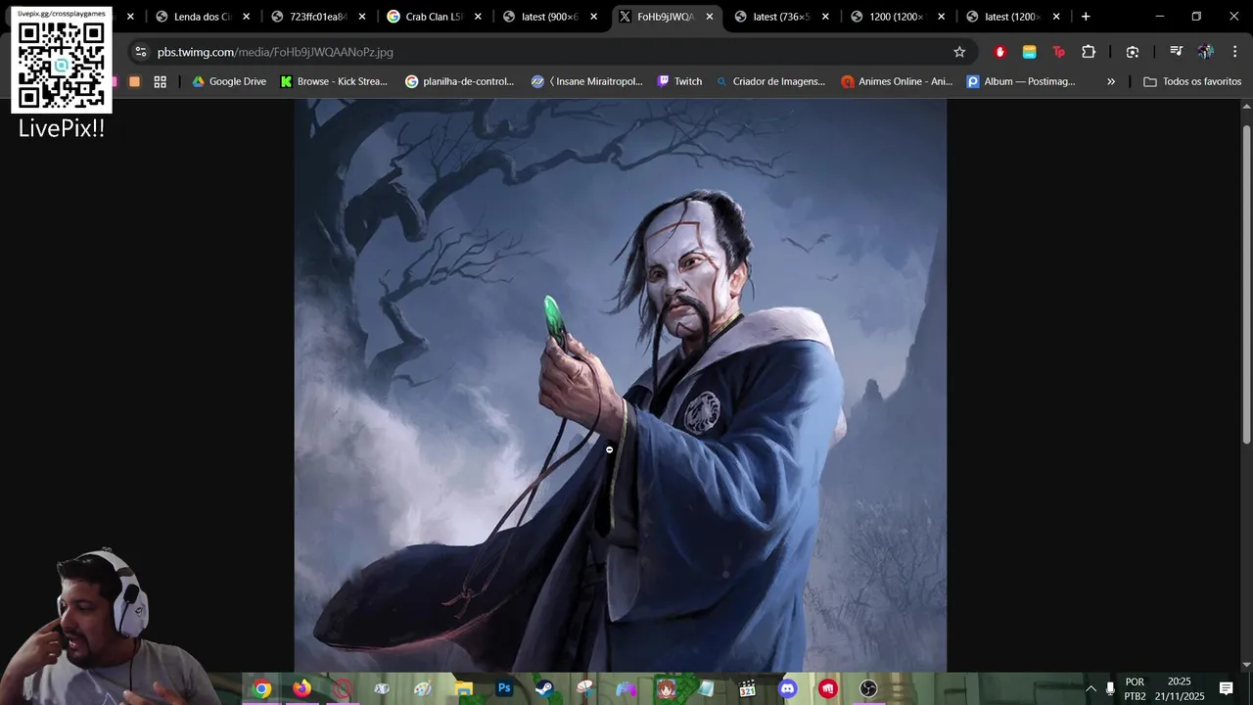
Task: Open the screenshot capture lens icon
Action: click(x=1133, y=52)
